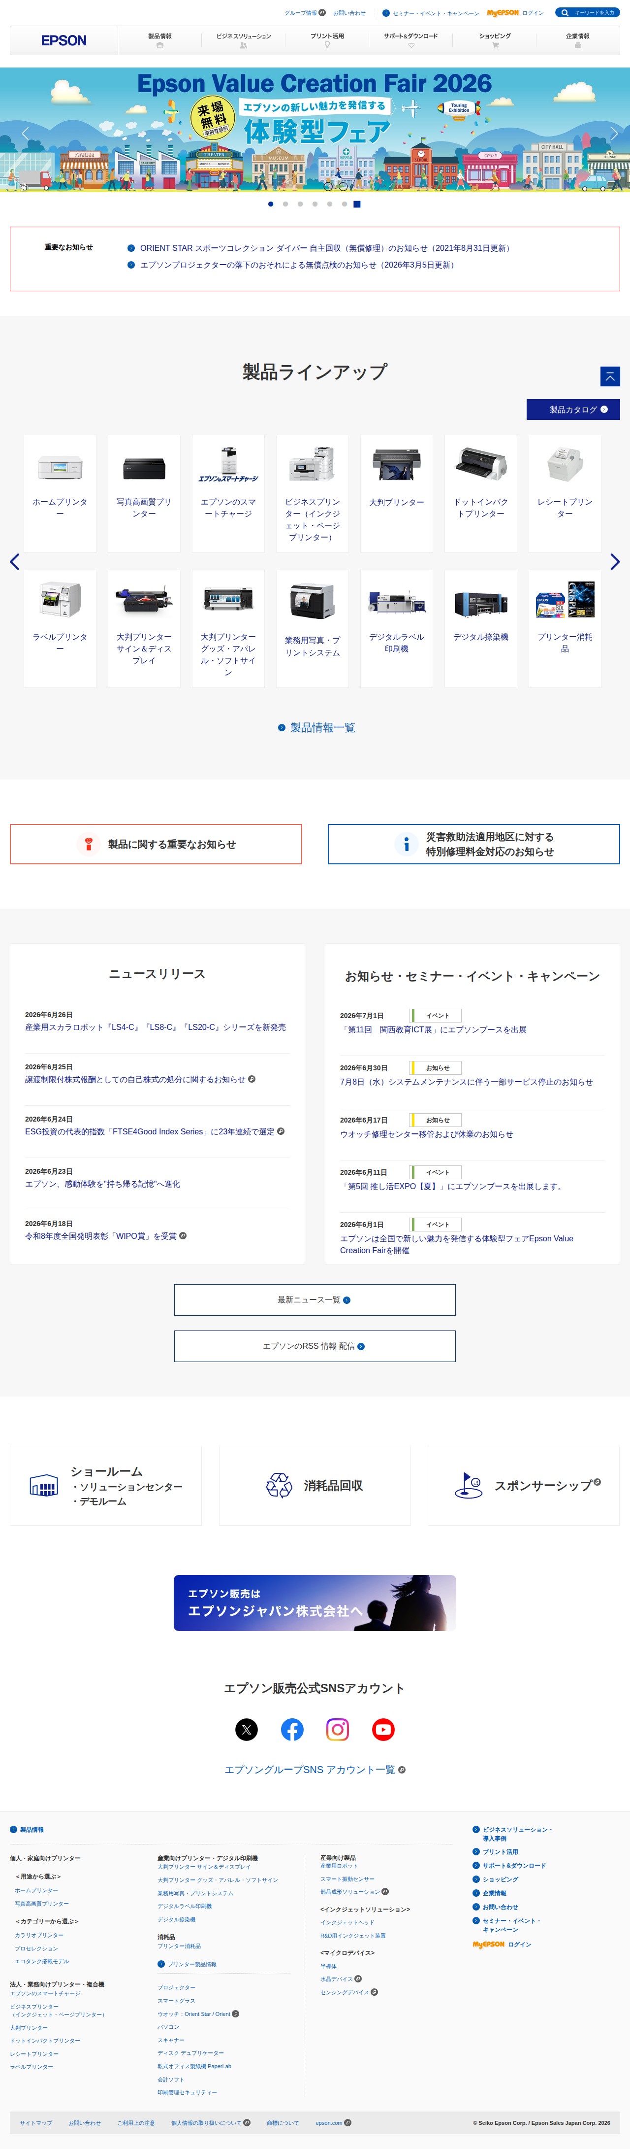Viewport: 630px width, 2149px height.
Task: Click the footer サポート&ダウンロード link
Action: coord(509,1865)
